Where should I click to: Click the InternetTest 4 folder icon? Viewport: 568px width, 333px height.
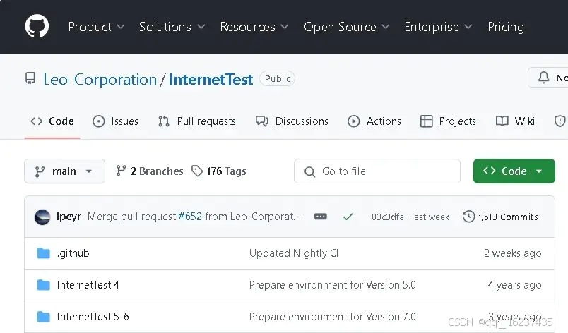click(44, 285)
